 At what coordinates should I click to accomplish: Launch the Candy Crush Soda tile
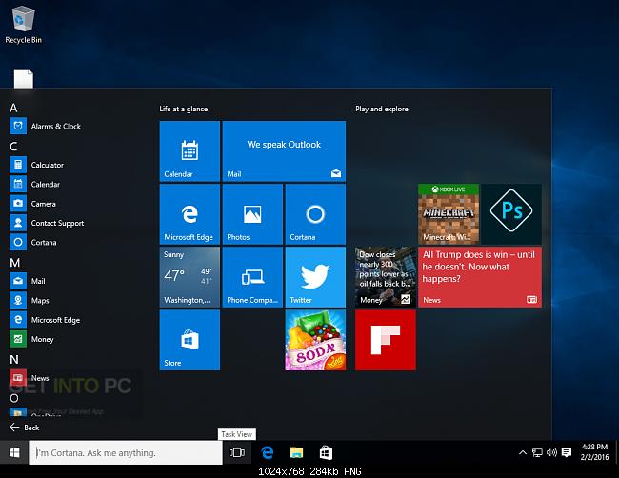click(315, 340)
